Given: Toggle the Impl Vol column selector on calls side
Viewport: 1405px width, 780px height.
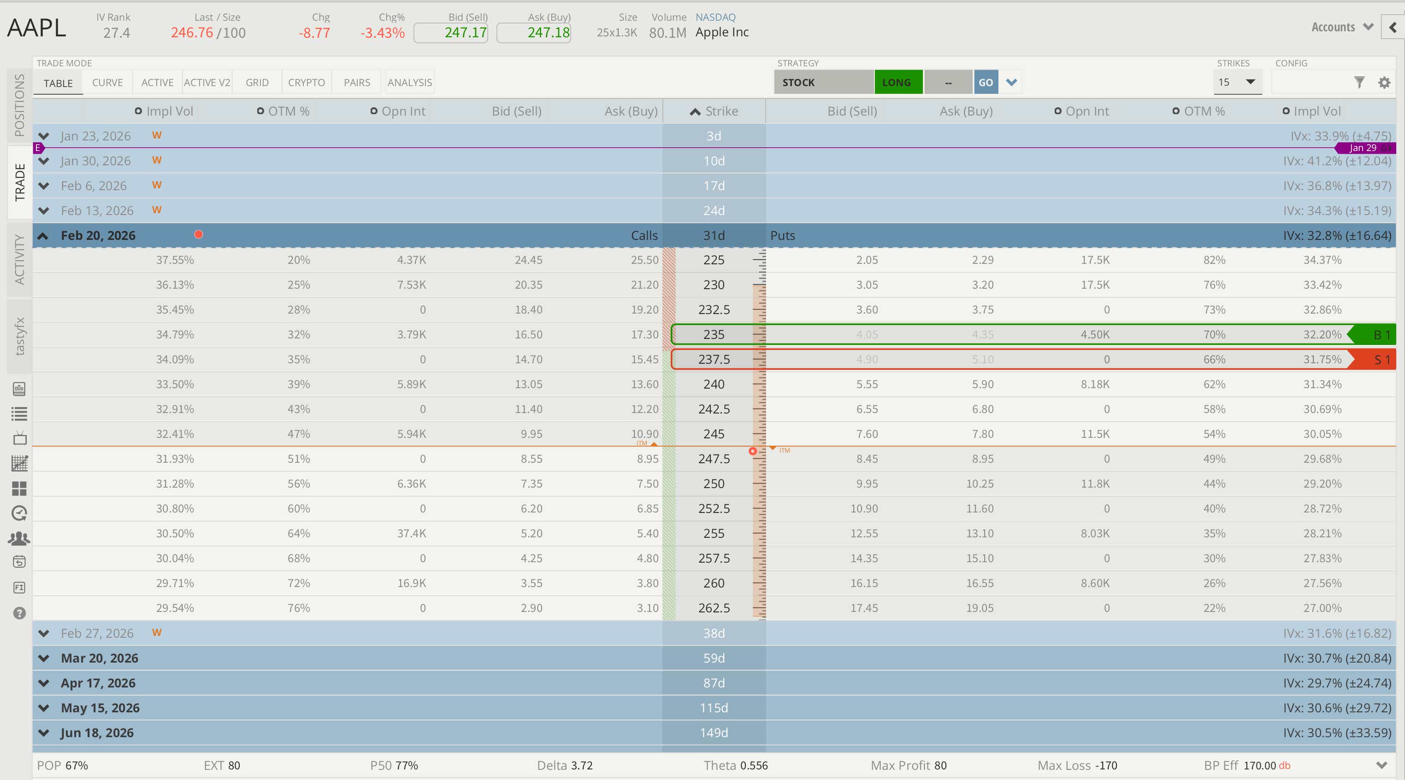Looking at the screenshot, I should pyautogui.click(x=139, y=111).
